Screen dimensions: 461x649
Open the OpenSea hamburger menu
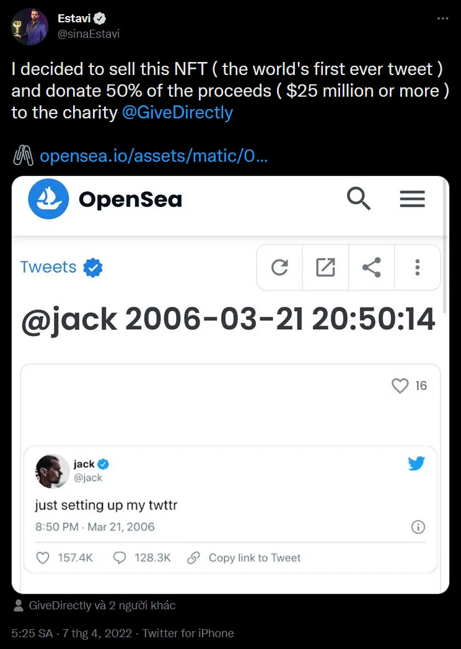click(412, 199)
